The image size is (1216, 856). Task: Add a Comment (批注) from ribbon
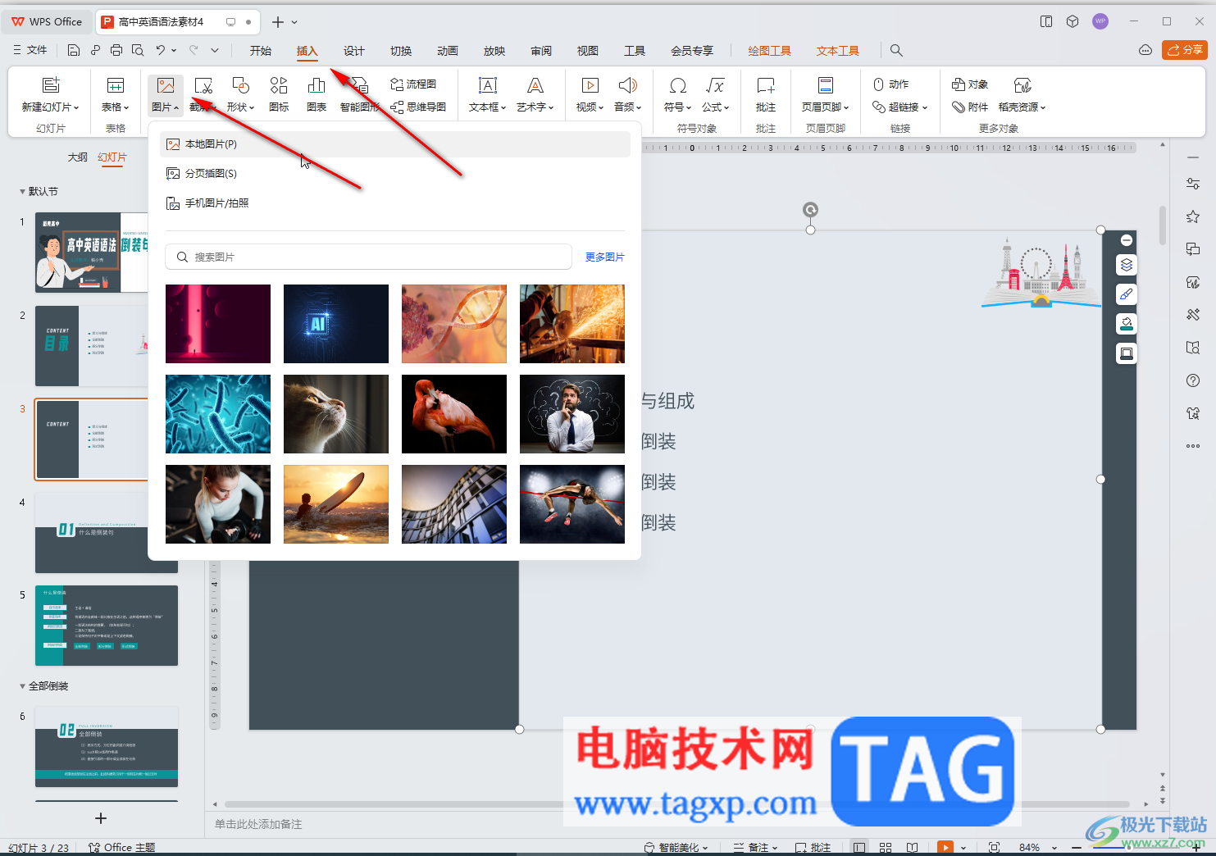(x=766, y=85)
